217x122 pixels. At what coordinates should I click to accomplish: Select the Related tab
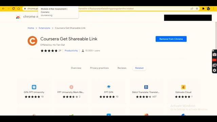[x=139, y=68]
